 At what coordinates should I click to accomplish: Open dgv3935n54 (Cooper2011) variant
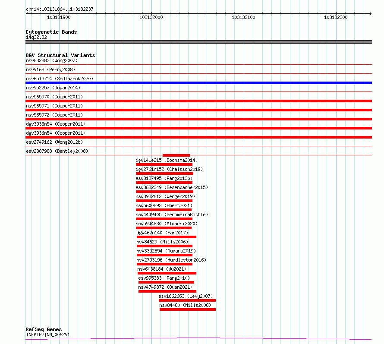(56, 124)
